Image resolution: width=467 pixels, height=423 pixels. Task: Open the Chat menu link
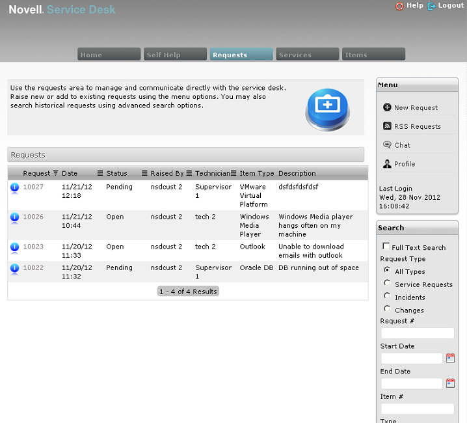coord(402,145)
